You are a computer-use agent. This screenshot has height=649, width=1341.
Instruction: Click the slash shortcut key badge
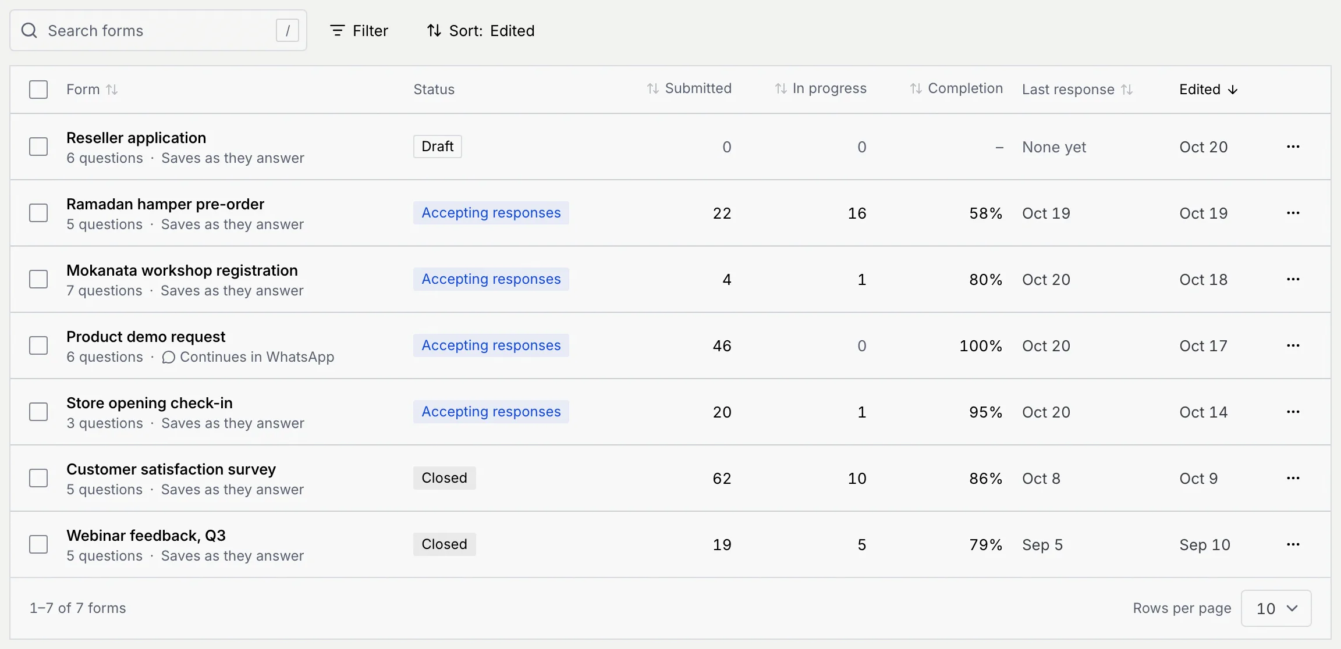pyautogui.click(x=288, y=30)
